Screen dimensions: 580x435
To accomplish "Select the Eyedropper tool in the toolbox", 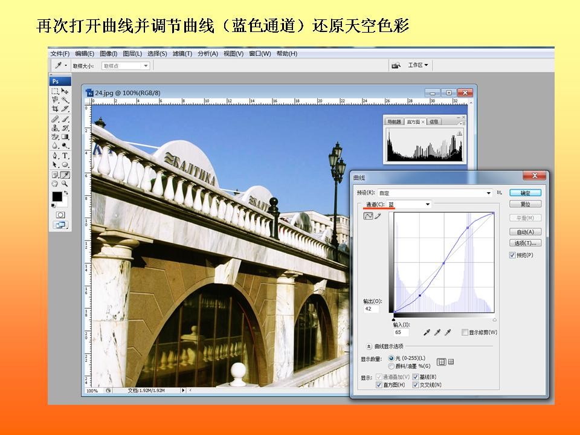I will tap(65, 175).
